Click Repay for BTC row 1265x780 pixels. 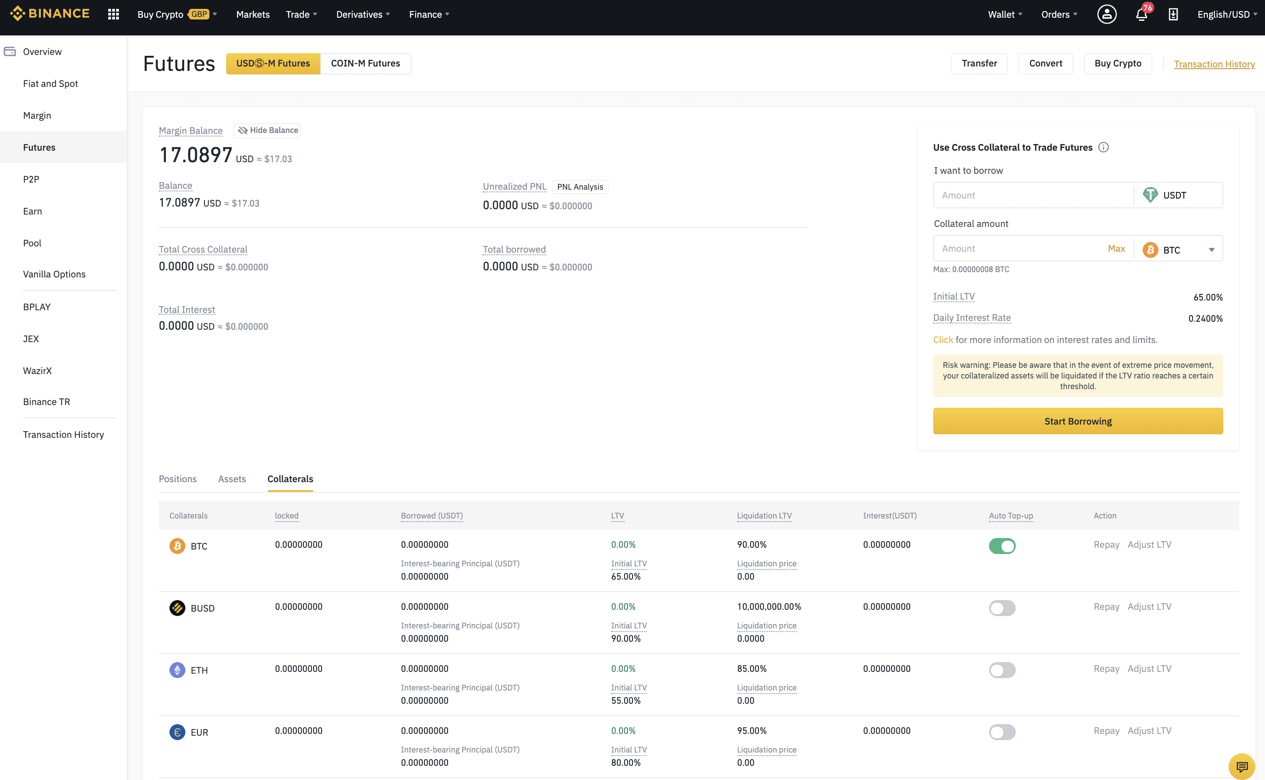(x=1106, y=545)
